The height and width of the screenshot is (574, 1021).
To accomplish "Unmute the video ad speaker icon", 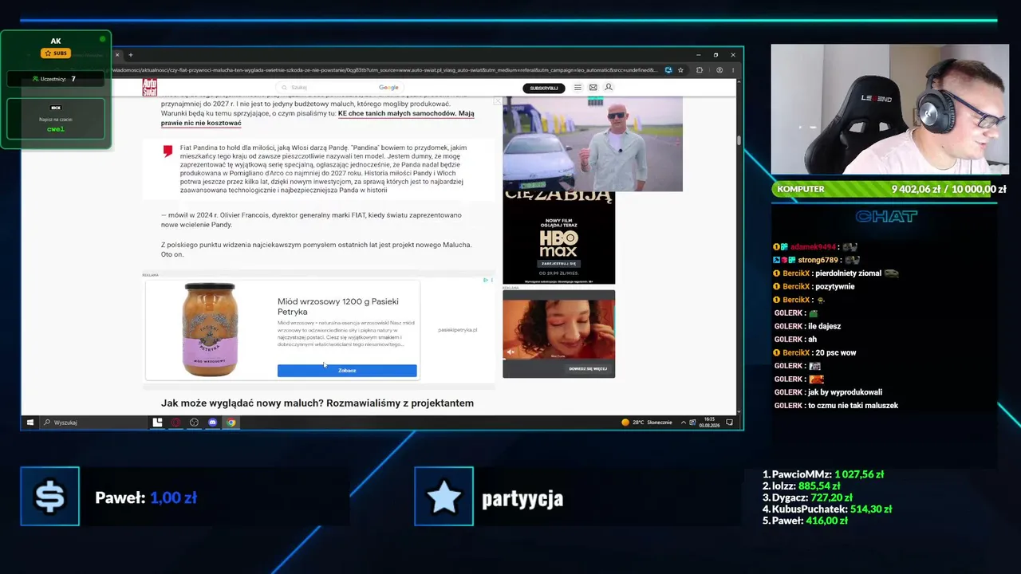I will pos(511,352).
